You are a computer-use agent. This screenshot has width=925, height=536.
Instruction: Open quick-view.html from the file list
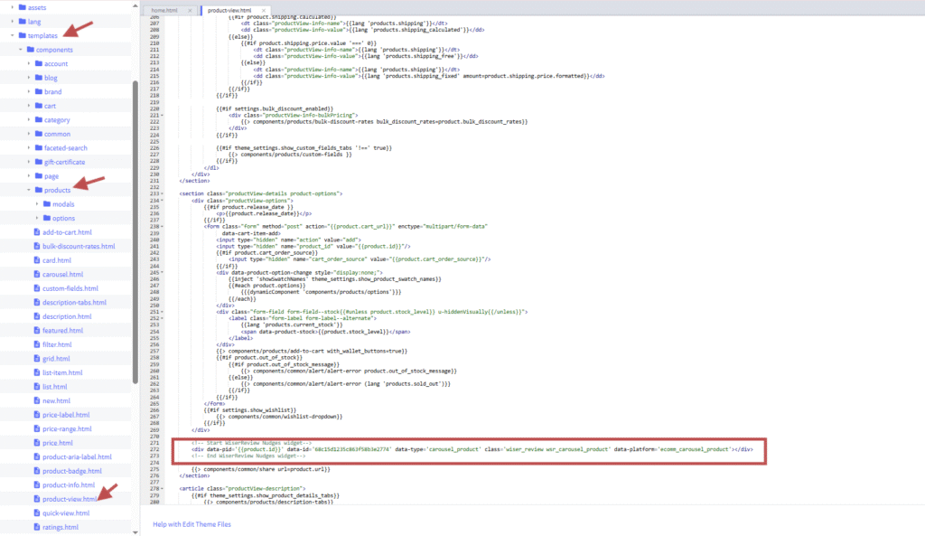pyautogui.click(x=66, y=513)
